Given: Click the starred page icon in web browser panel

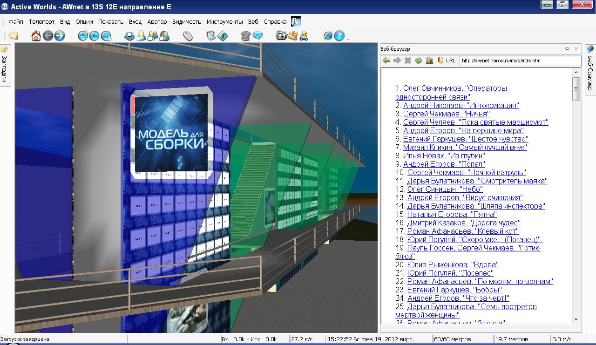Looking at the screenshot, I should [440, 61].
